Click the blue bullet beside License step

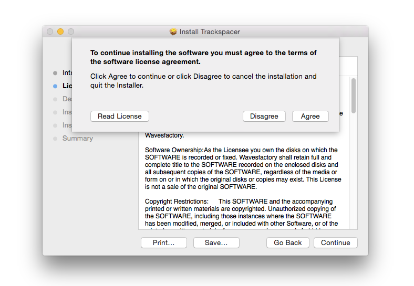click(55, 86)
